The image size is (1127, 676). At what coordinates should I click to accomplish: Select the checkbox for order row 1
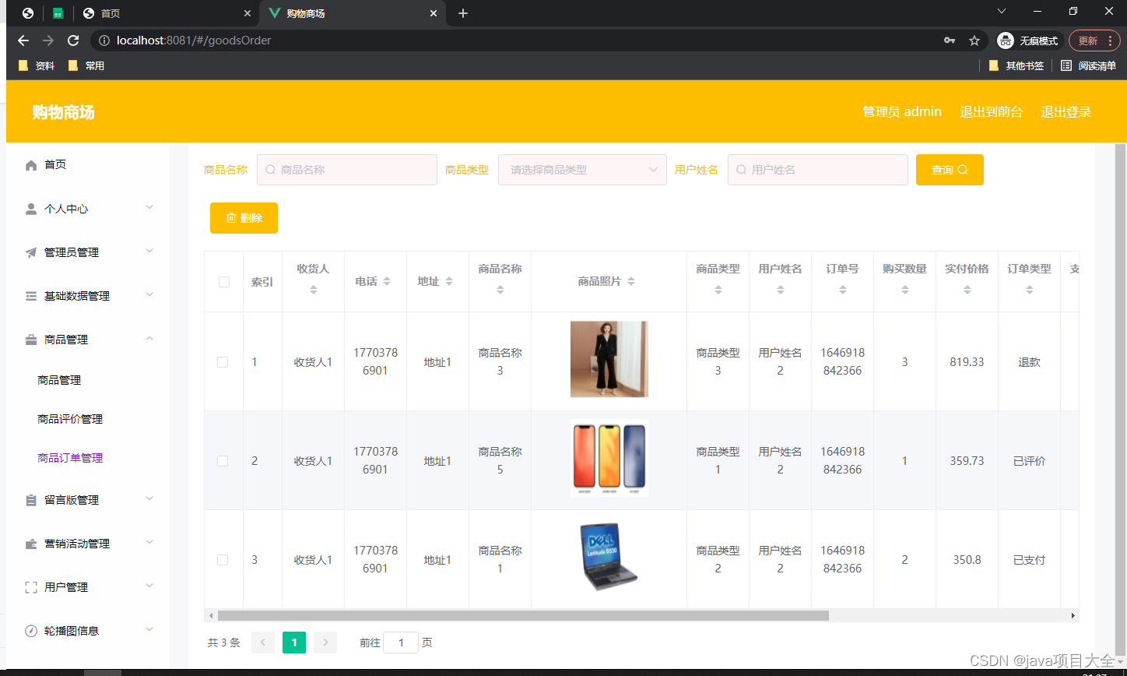click(223, 362)
